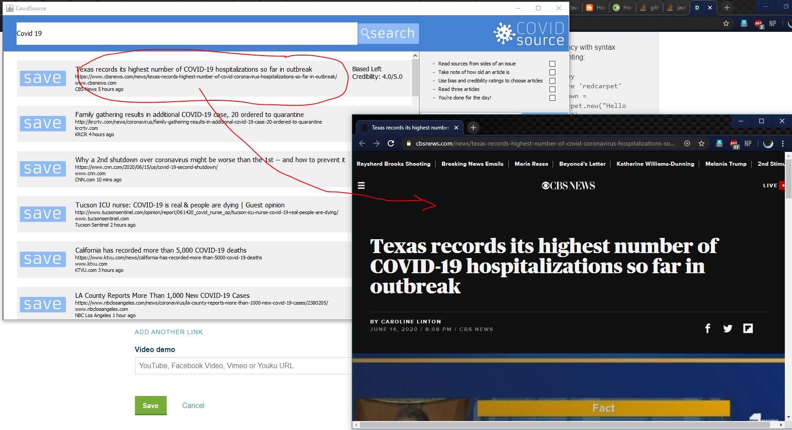Switch to the wikiHow tab in background browser
This screenshot has width=792, height=430.
pyautogui.click(x=623, y=8)
